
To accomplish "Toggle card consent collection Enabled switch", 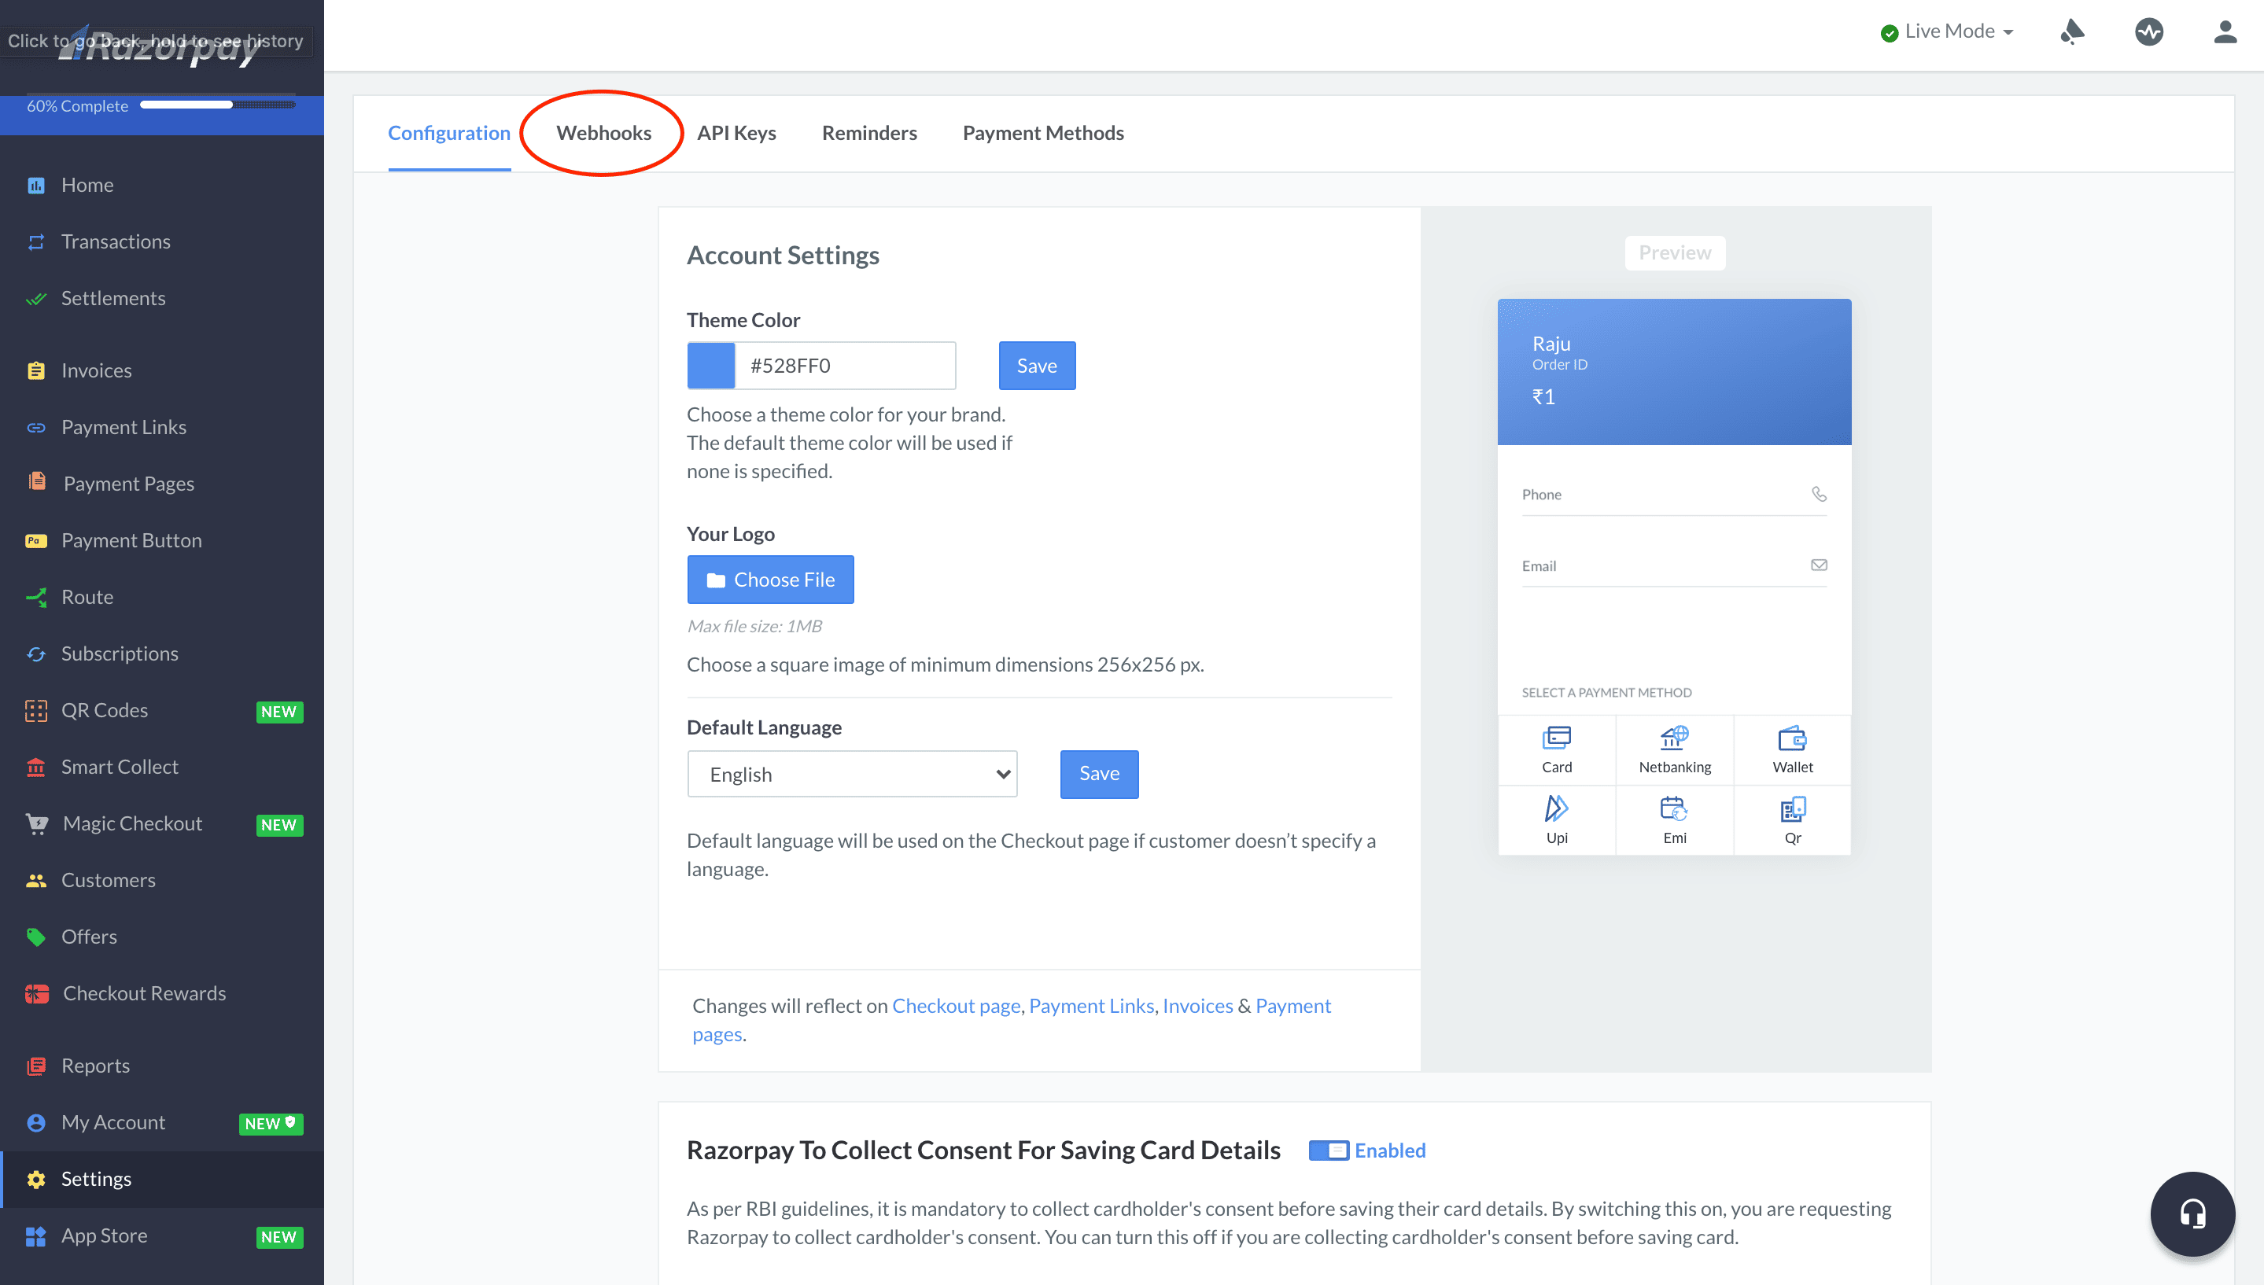I will (1328, 1150).
